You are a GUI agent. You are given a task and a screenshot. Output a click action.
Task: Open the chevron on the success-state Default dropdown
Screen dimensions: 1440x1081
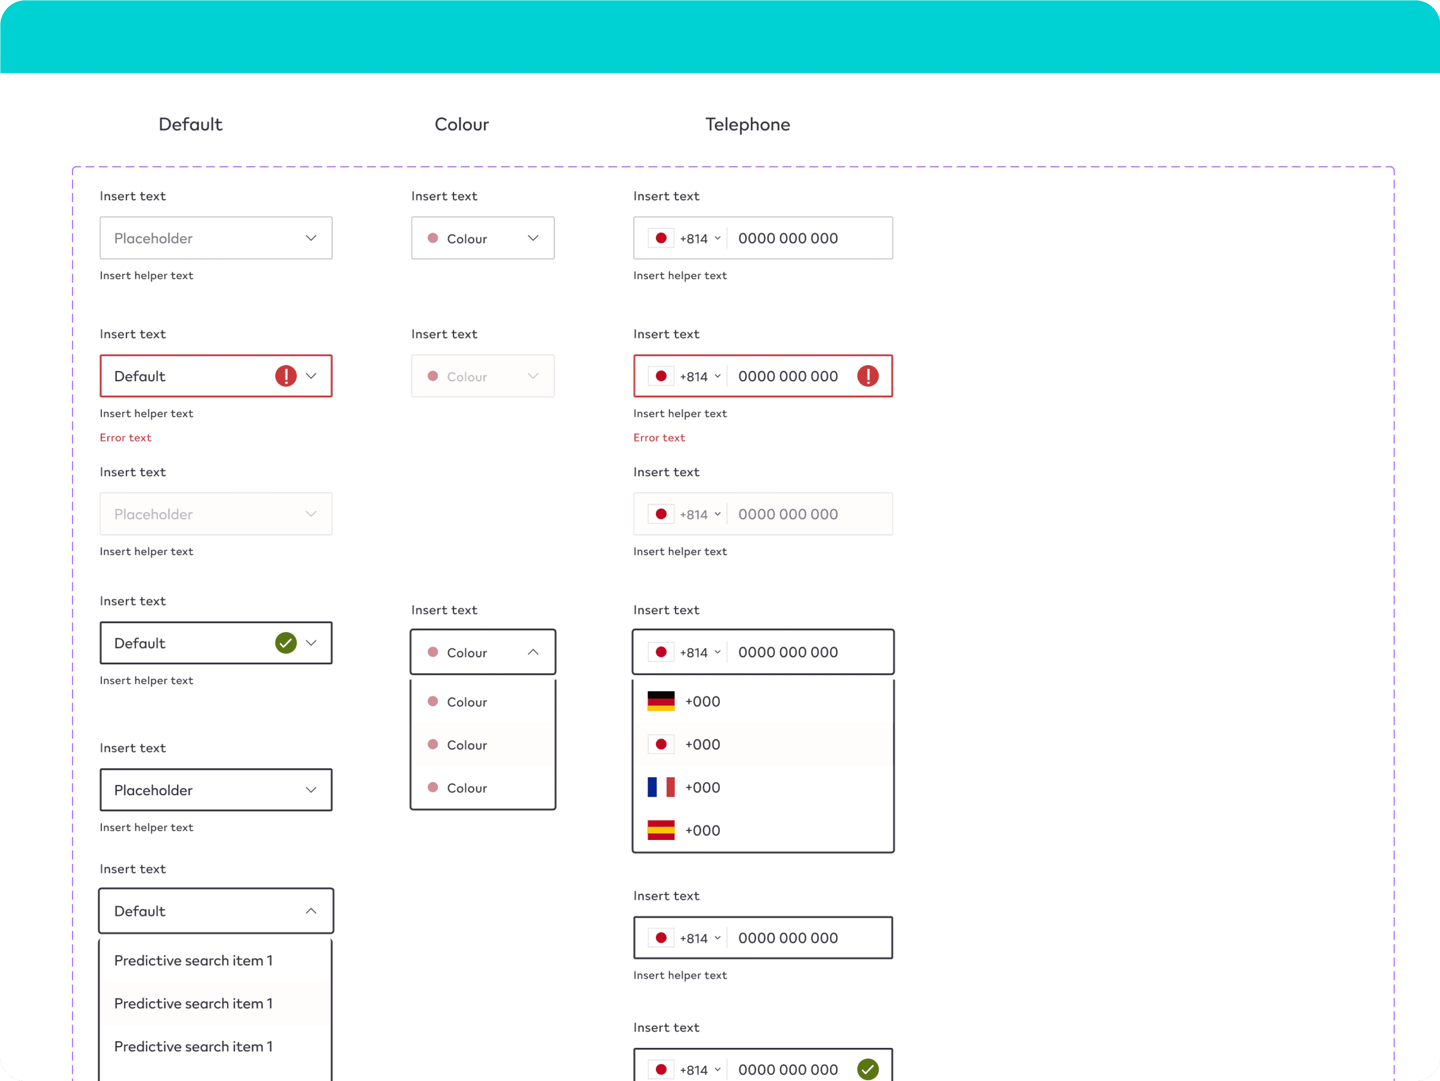pyautogui.click(x=311, y=643)
